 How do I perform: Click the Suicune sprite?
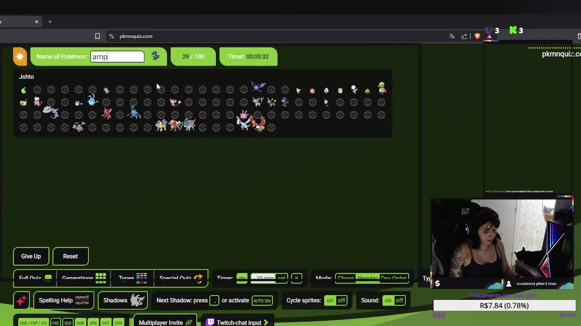tap(190, 125)
